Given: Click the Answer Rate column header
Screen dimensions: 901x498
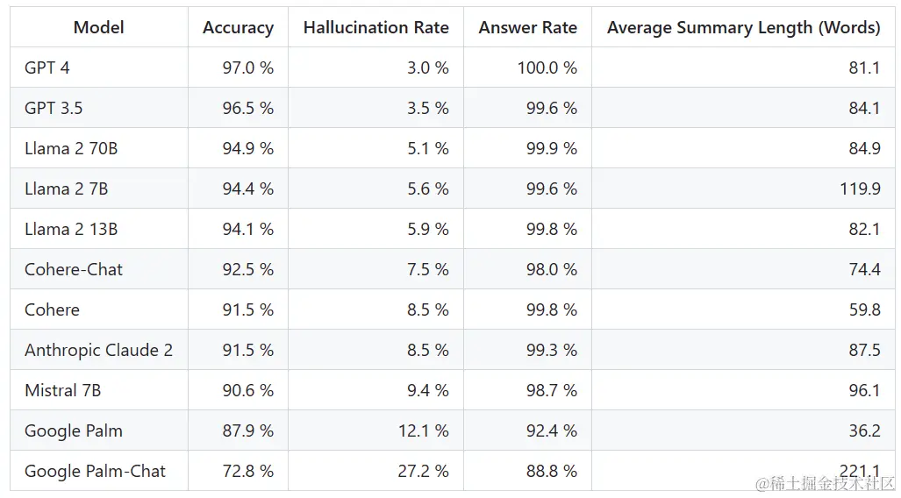Looking at the screenshot, I should click(x=527, y=27).
